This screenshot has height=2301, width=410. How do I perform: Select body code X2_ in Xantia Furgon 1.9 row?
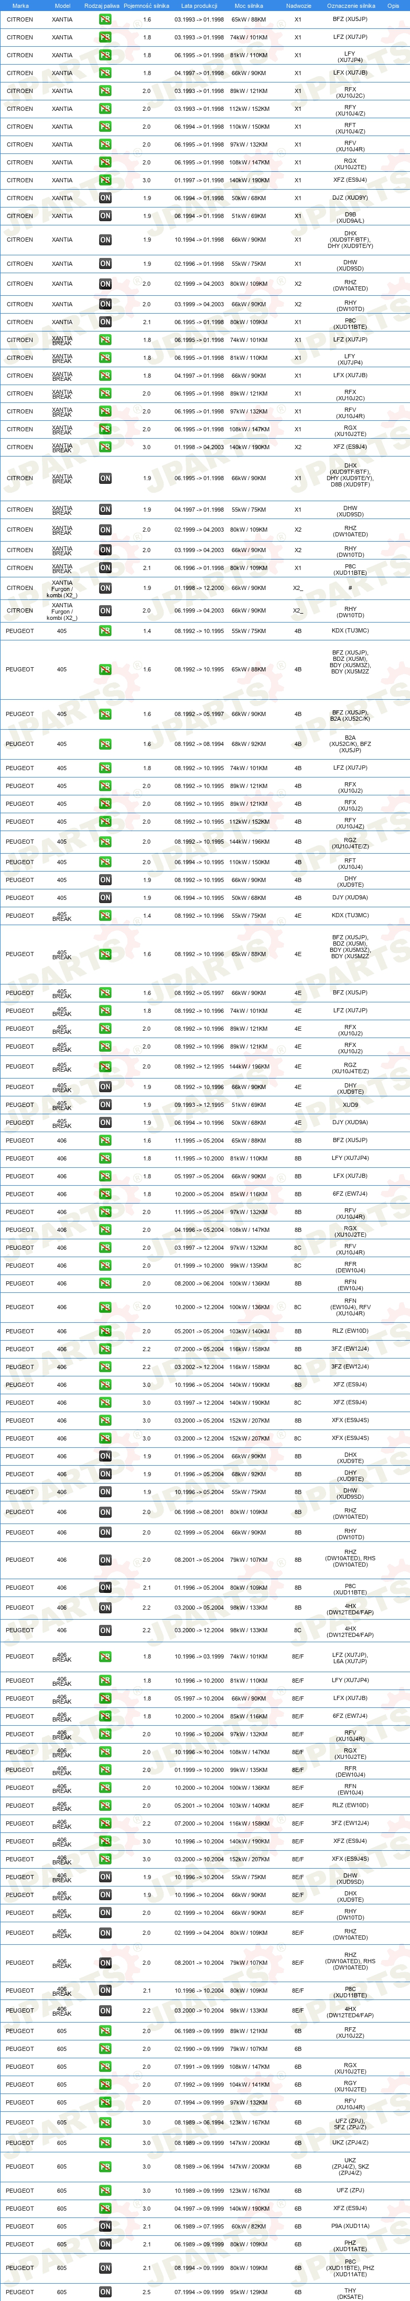tap(299, 589)
